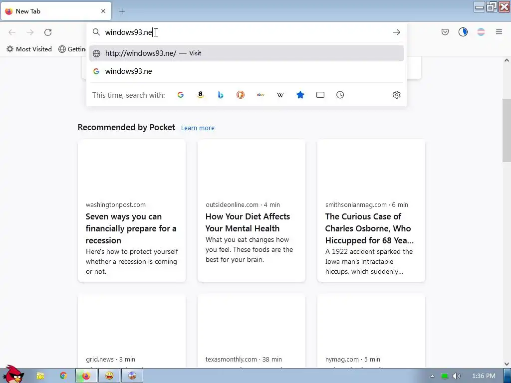Open the grid.news article card

(x=132, y=331)
